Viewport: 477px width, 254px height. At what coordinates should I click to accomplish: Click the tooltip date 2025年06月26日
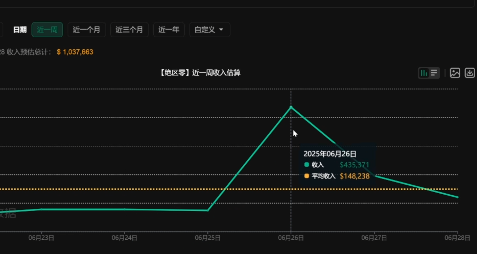pos(330,154)
